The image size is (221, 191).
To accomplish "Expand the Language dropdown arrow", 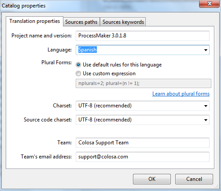I will 206,50.
